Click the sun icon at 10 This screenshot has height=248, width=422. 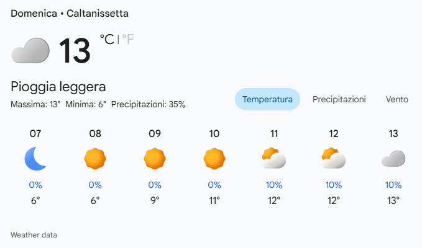pyautogui.click(x=214, y=159)
